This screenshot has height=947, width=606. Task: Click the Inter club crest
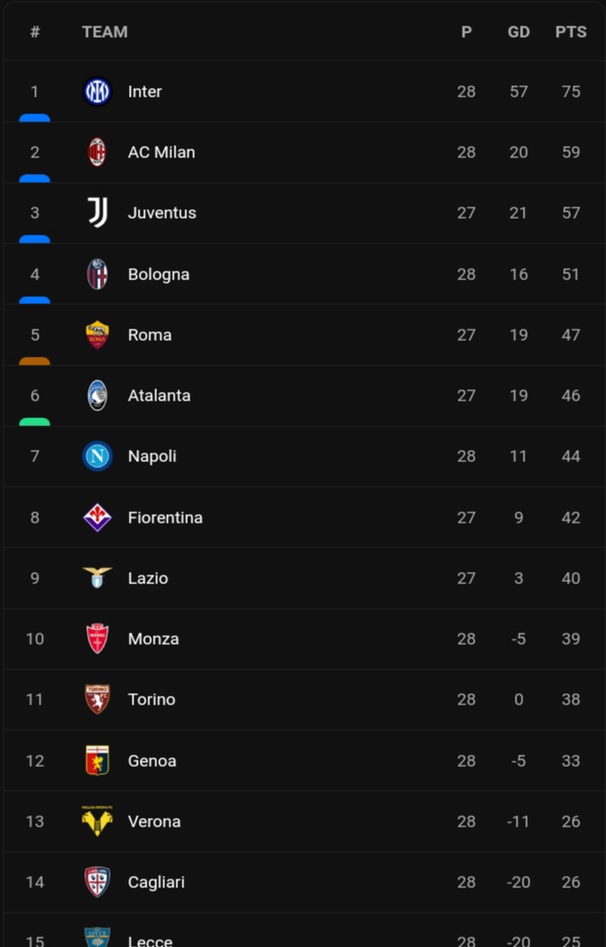click(97, 91)
